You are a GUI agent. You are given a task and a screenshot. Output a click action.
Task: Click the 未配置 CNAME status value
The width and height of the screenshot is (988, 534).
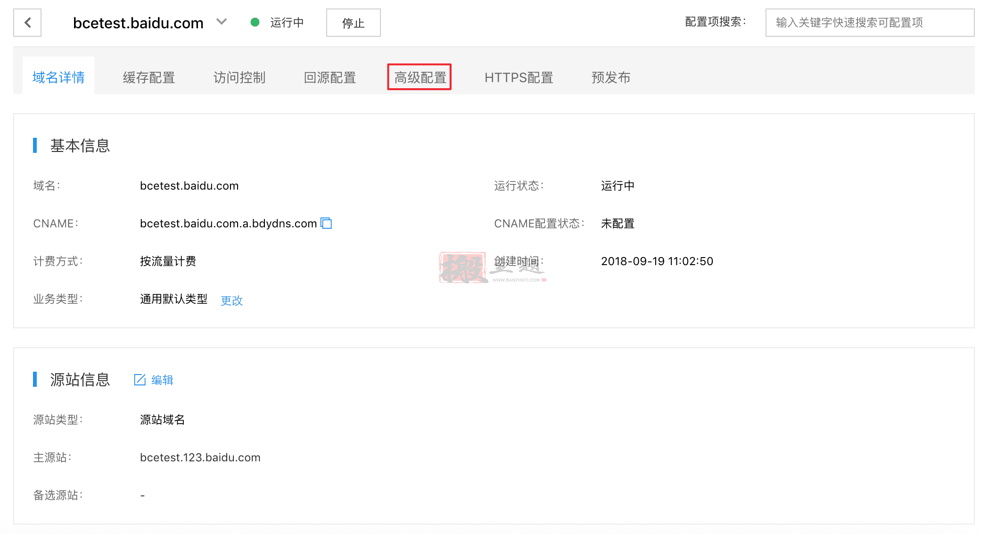tap(617, 224)
